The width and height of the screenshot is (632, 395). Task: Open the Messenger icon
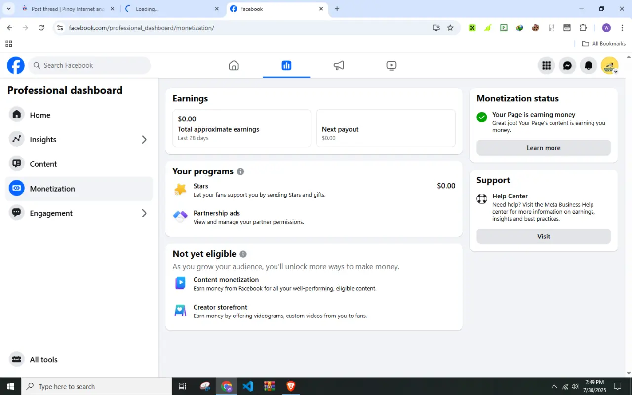pos(567,65)
